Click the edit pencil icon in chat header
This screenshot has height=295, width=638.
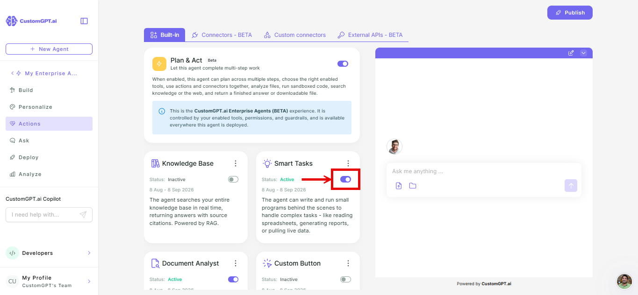(571, 53)
